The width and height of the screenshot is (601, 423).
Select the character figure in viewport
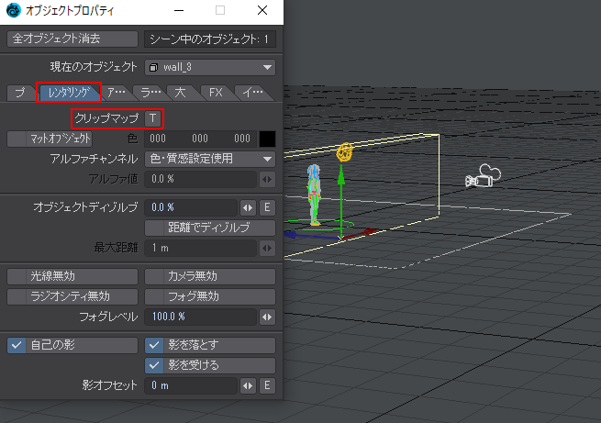click(x=314, y=195)
